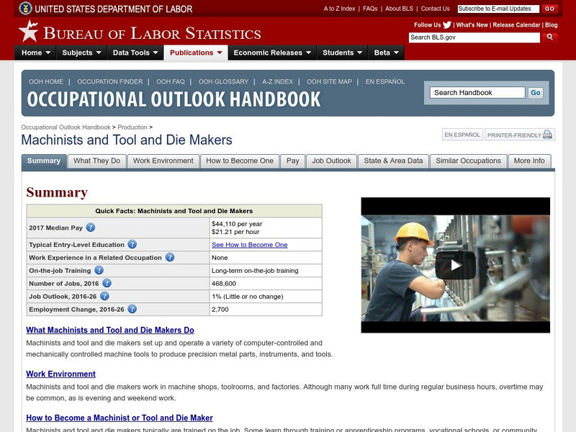Click the BLS.gov search magnifier button
Screen dimensions: 576x432
tap(549, 37)
